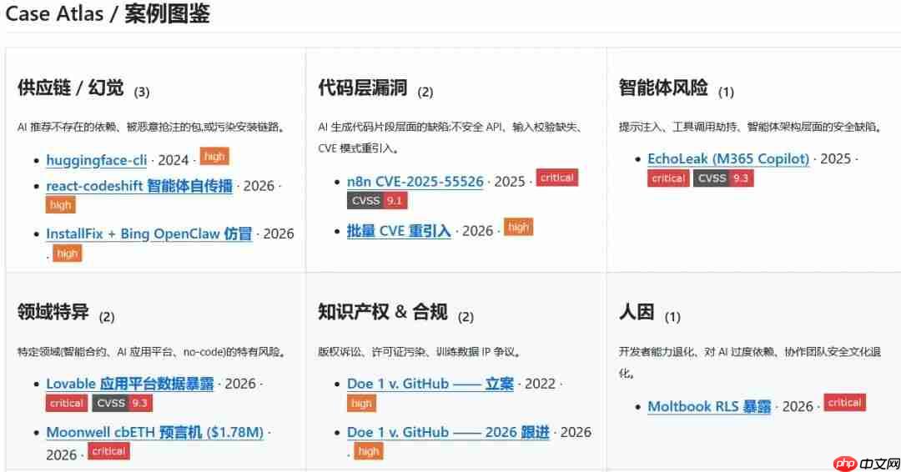Open the huggingface-cli case link

(97, 160)
